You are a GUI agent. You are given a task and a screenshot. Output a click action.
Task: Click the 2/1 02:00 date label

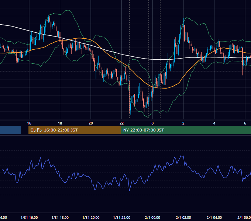point(183,218)
